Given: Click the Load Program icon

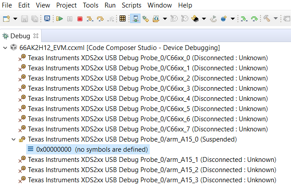Looking at the screenshot, I should pos(156,19).
